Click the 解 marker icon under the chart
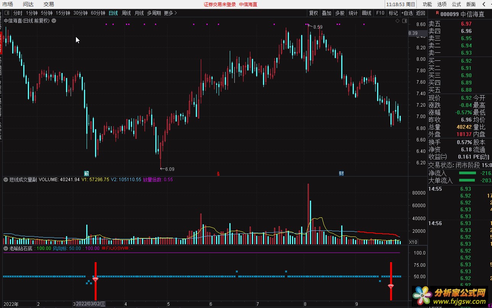The height and width of the screenshot is (308, 492). tap(86, 173)
